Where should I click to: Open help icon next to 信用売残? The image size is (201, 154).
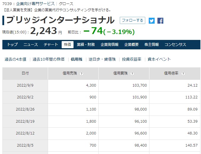[x=82, y=74]
